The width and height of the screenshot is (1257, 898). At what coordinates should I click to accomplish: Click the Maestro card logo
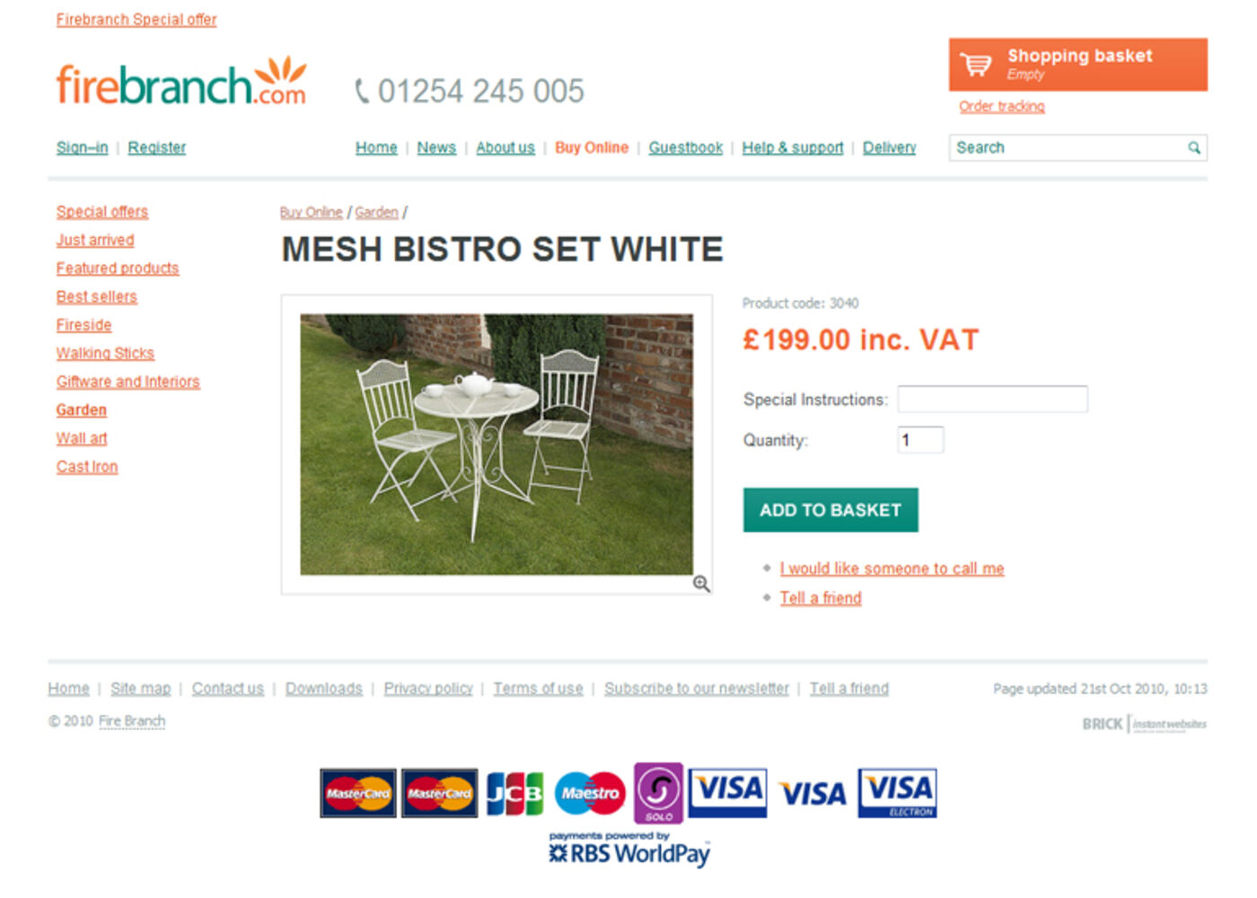tap(590, 793)
